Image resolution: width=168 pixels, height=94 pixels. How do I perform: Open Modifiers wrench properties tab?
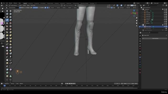point(140,57)
